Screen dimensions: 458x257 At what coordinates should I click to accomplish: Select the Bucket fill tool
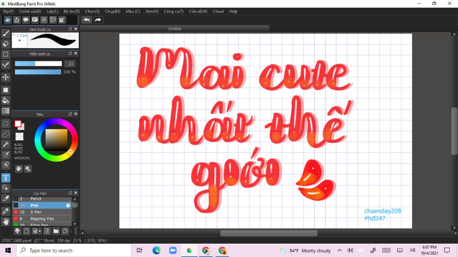(x=5, y=100)
